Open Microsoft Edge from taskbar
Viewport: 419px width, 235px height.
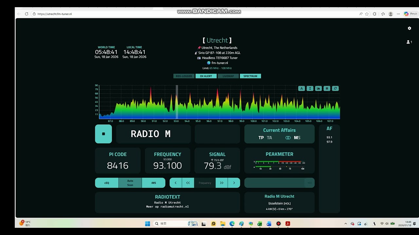pos(232,224)
